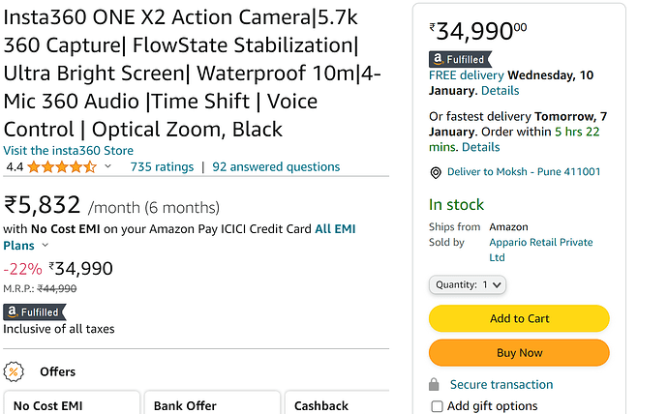Click the Offers percent badge icon

(x=15, y=371)
